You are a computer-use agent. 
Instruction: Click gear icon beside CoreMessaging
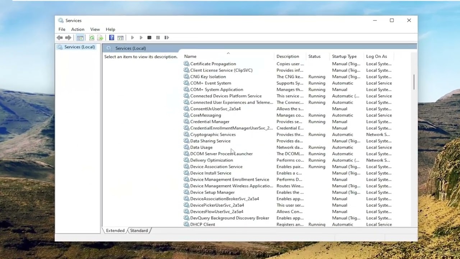tap(186, 115)
